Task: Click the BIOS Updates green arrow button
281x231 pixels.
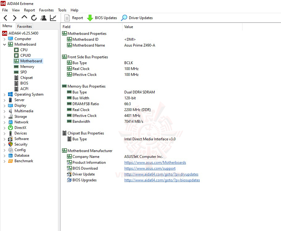Action: click(102, 18)
